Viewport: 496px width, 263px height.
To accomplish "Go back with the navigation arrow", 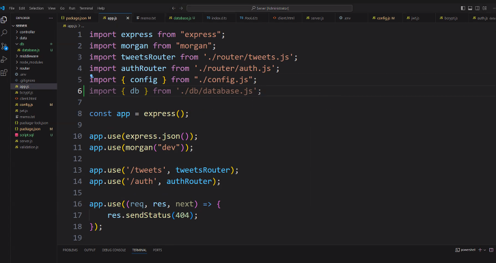I will point(174,8).
